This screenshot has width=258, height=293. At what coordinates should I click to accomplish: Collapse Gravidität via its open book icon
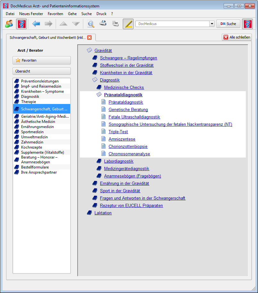pyautogui.click(x=89, y=50)
